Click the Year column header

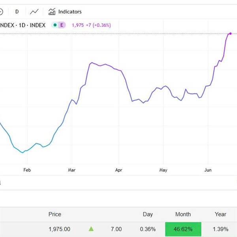220,214
